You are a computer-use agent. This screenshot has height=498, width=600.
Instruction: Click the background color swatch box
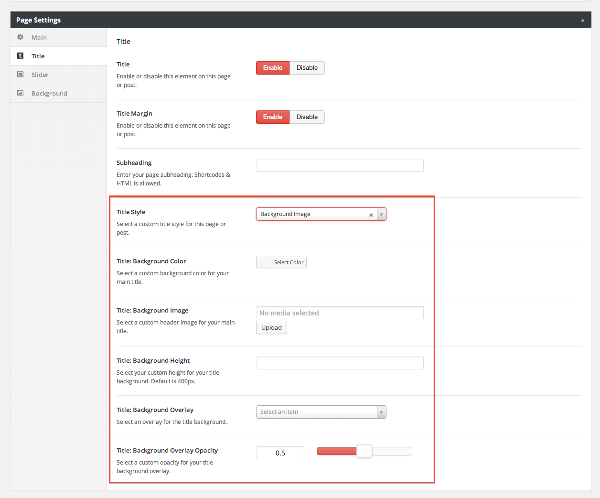click(264, 262)
